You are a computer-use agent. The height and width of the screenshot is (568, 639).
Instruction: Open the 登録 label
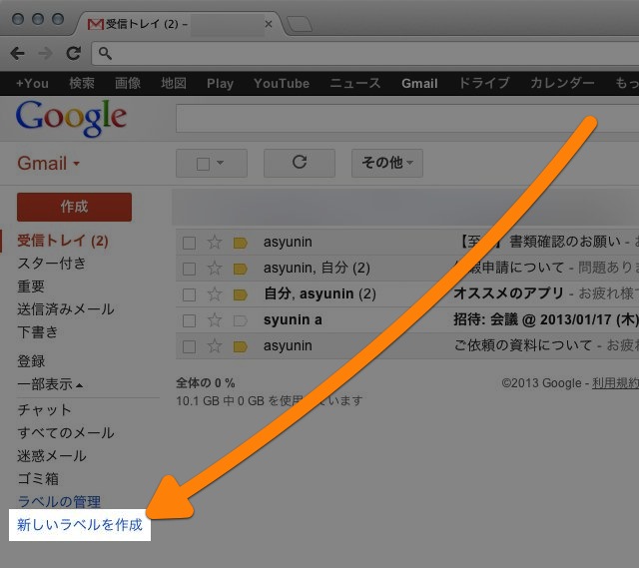click(x=31, y=361)
